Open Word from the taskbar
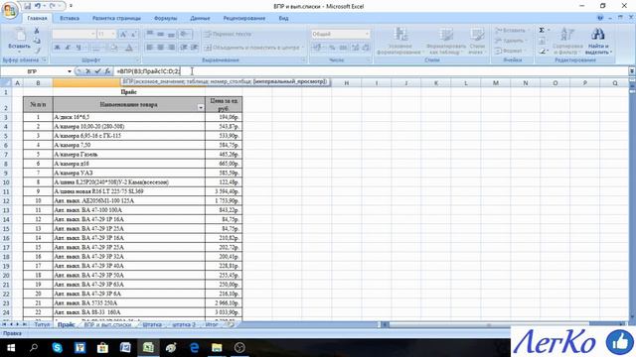The image size is (636, 357). tap(125, 347)
